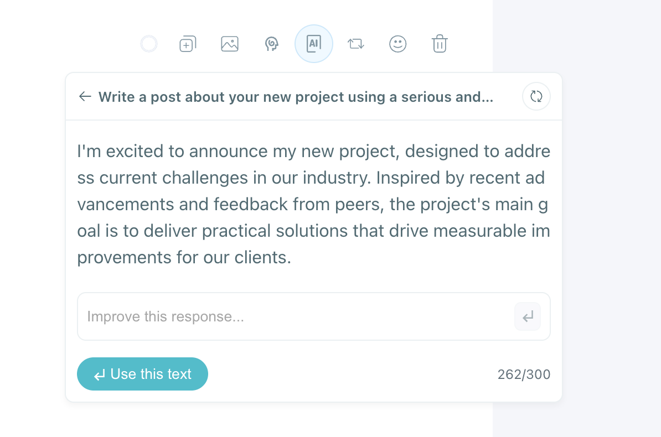This screenshot has height=437, width=661.
Task: Click the truncated prompt title text
Action: 296,97
